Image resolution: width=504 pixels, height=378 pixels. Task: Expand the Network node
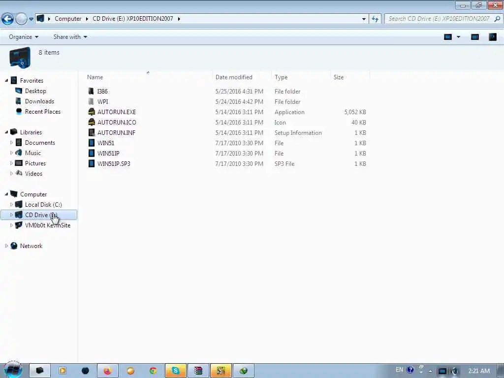tap(6, 246)
